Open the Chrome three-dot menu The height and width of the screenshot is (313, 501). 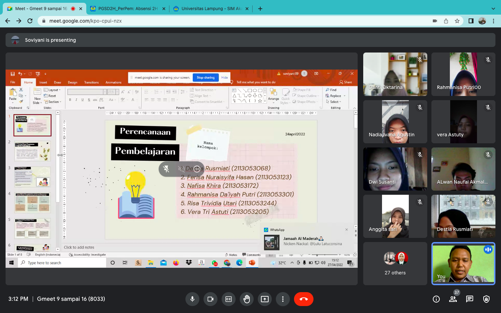pos(493,21)
